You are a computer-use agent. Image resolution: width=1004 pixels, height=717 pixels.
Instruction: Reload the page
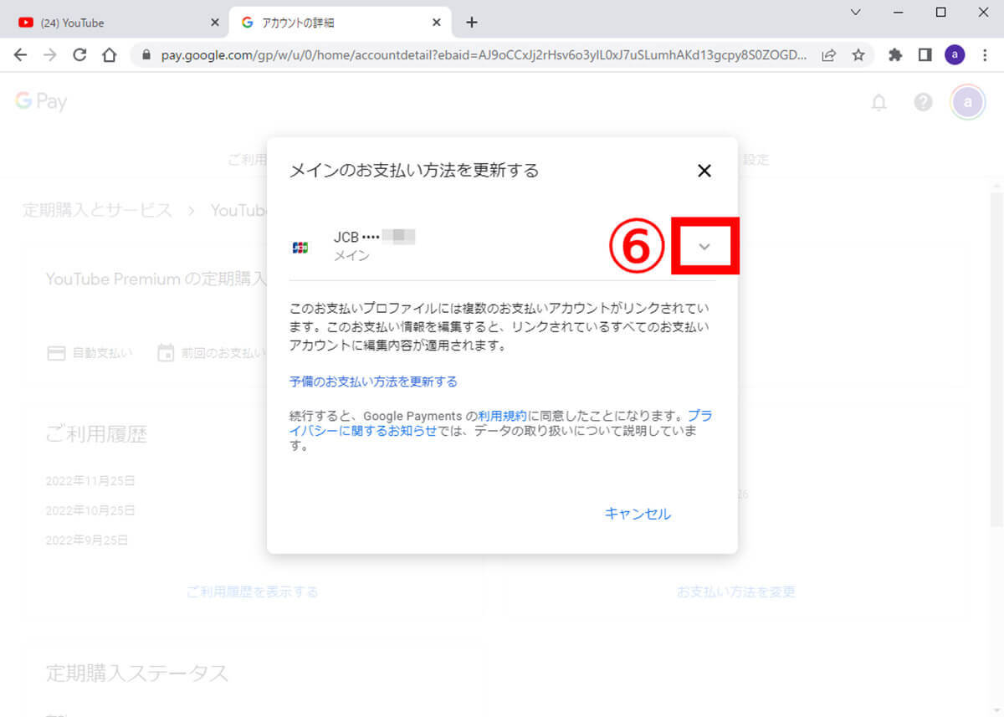tap(79, 55)
